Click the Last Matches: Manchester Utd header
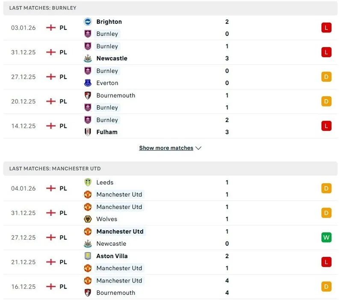The height and width of the screenshot is (300, 342). 55,168
